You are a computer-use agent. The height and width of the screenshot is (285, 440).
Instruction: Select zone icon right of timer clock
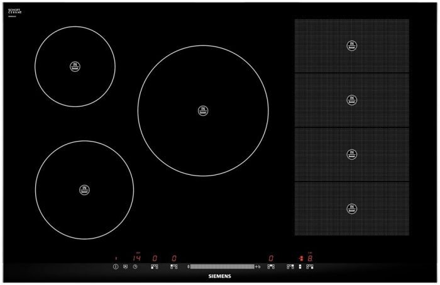154,267
